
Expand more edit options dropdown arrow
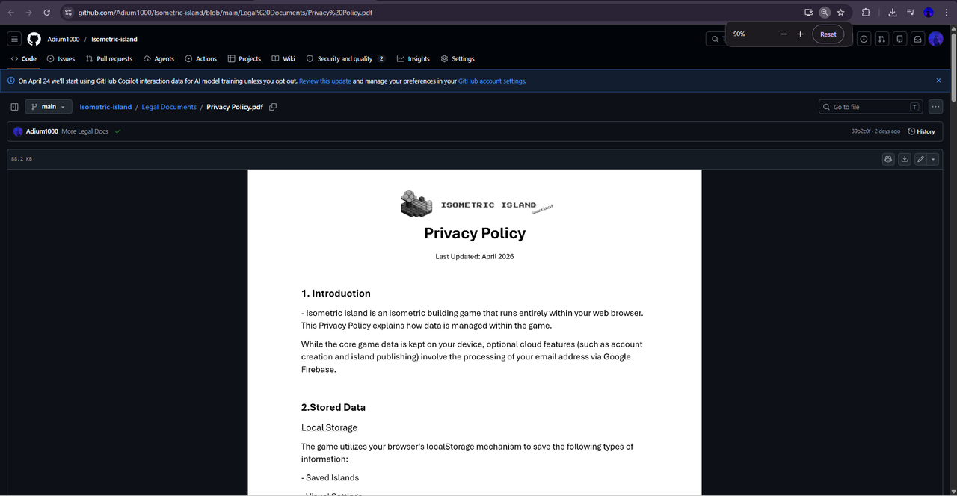tap(933, 158)
